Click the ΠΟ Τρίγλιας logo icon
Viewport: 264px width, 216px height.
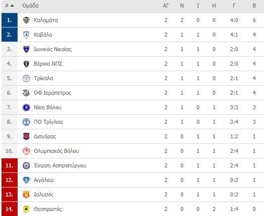click(26, 122)
